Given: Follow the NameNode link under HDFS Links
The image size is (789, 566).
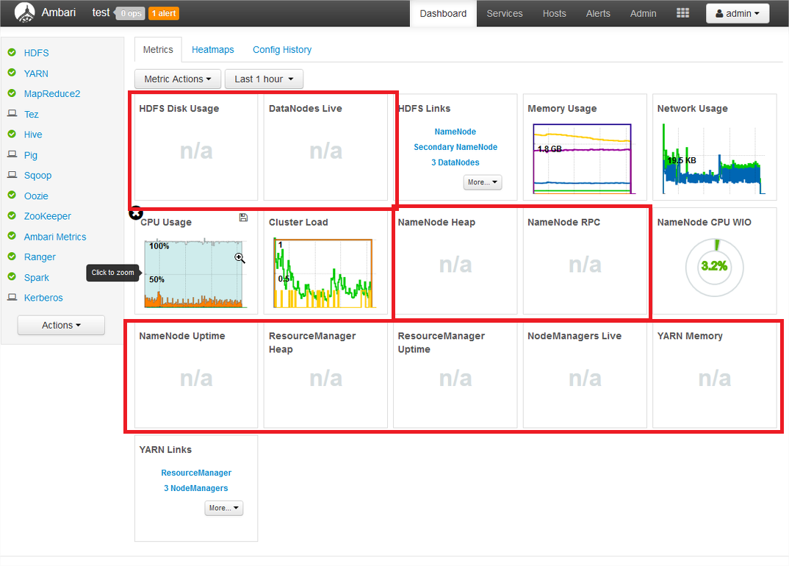Looking at the screenshot, I should (455, 132).
